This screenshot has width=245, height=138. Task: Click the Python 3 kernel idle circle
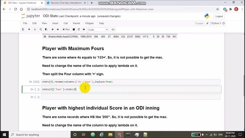coord(224,23)
